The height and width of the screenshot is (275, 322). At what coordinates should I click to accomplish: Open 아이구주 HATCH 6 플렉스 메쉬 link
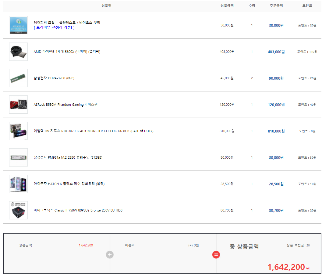(69, 184)
